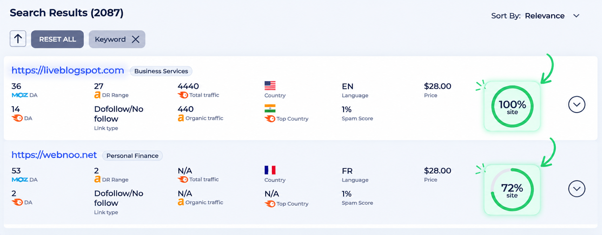Click Moz DA logo under liveblogspot
602x235 pixels.
tap(20, 95)
